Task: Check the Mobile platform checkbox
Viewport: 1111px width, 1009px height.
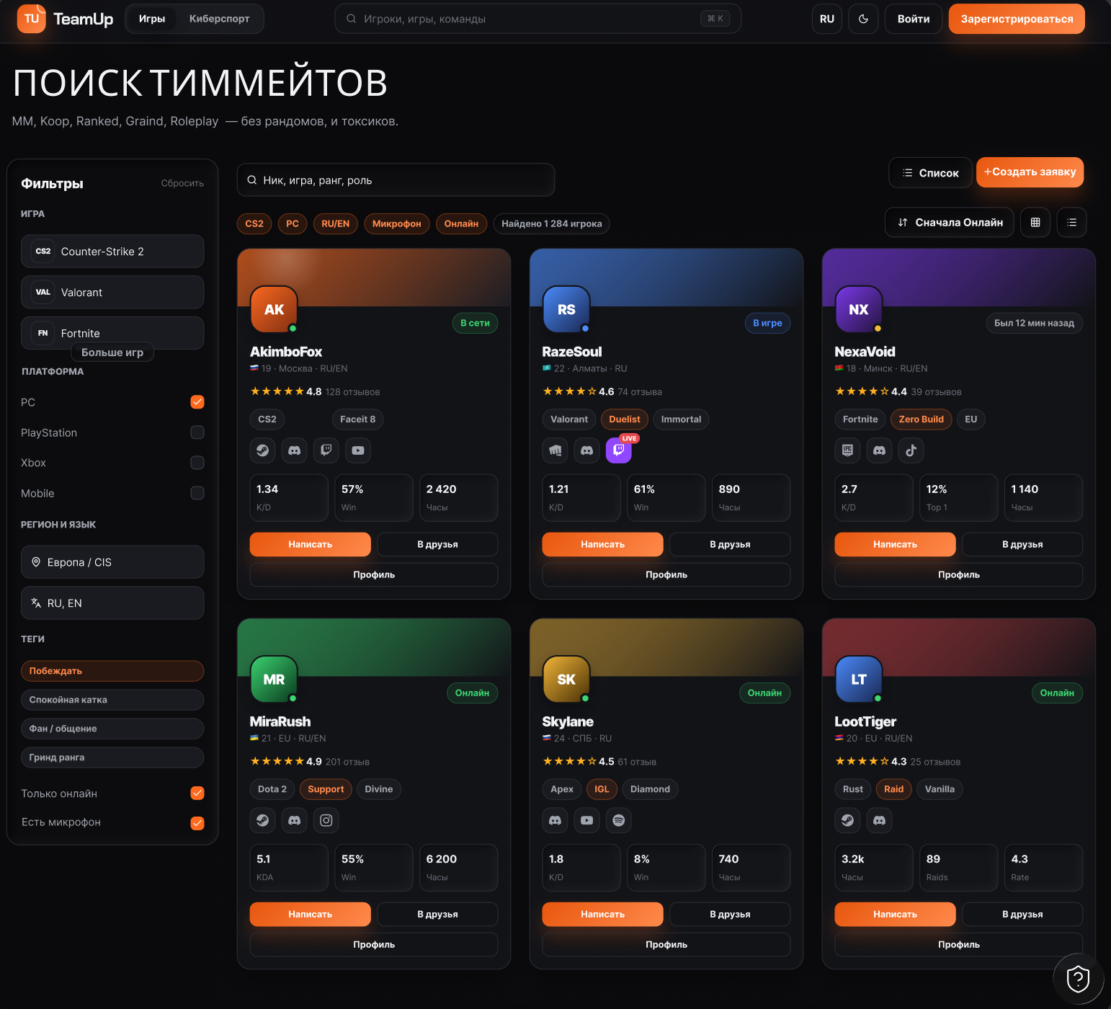Action: coord(197,493)
